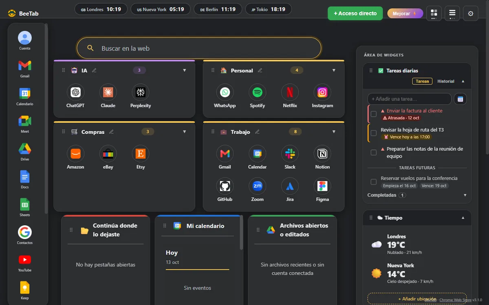Edit the IA group name pencil
Image resolution: width=489 pixels, height=305 pixels.
tap(94, 70)
